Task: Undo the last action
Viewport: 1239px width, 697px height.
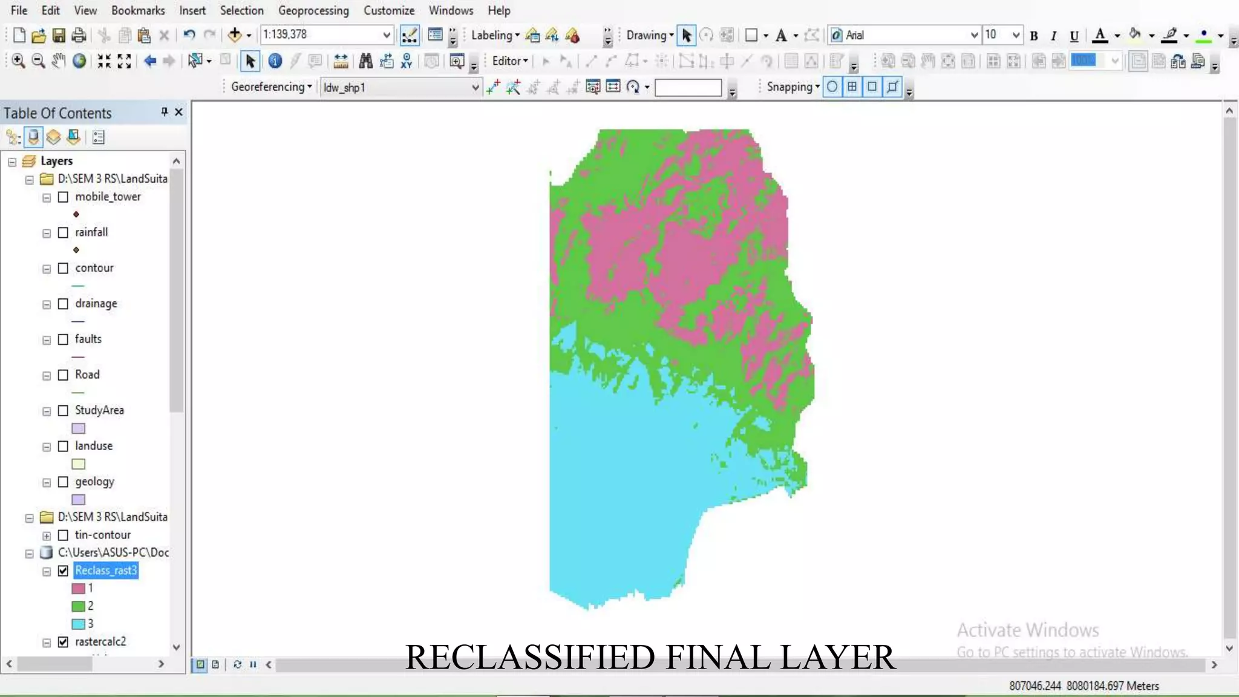Action: pyautogui.click(x=189, y=35)
